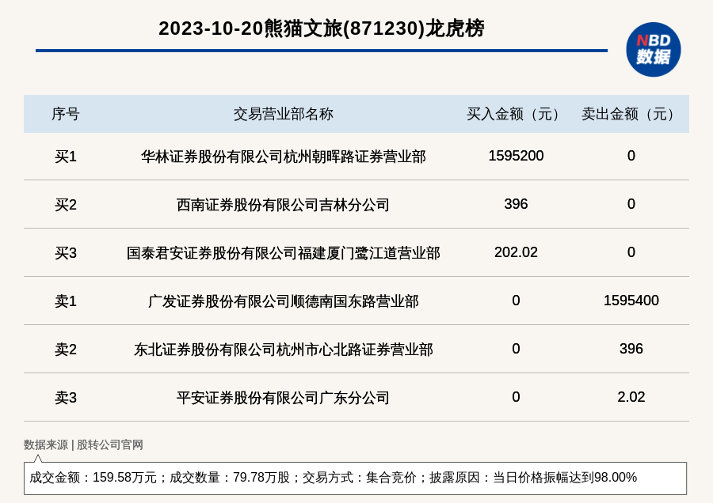Click the 数据来源 | 股转公司官网 source note
Viewport: 713px width, 503px height.
point(83,445)
